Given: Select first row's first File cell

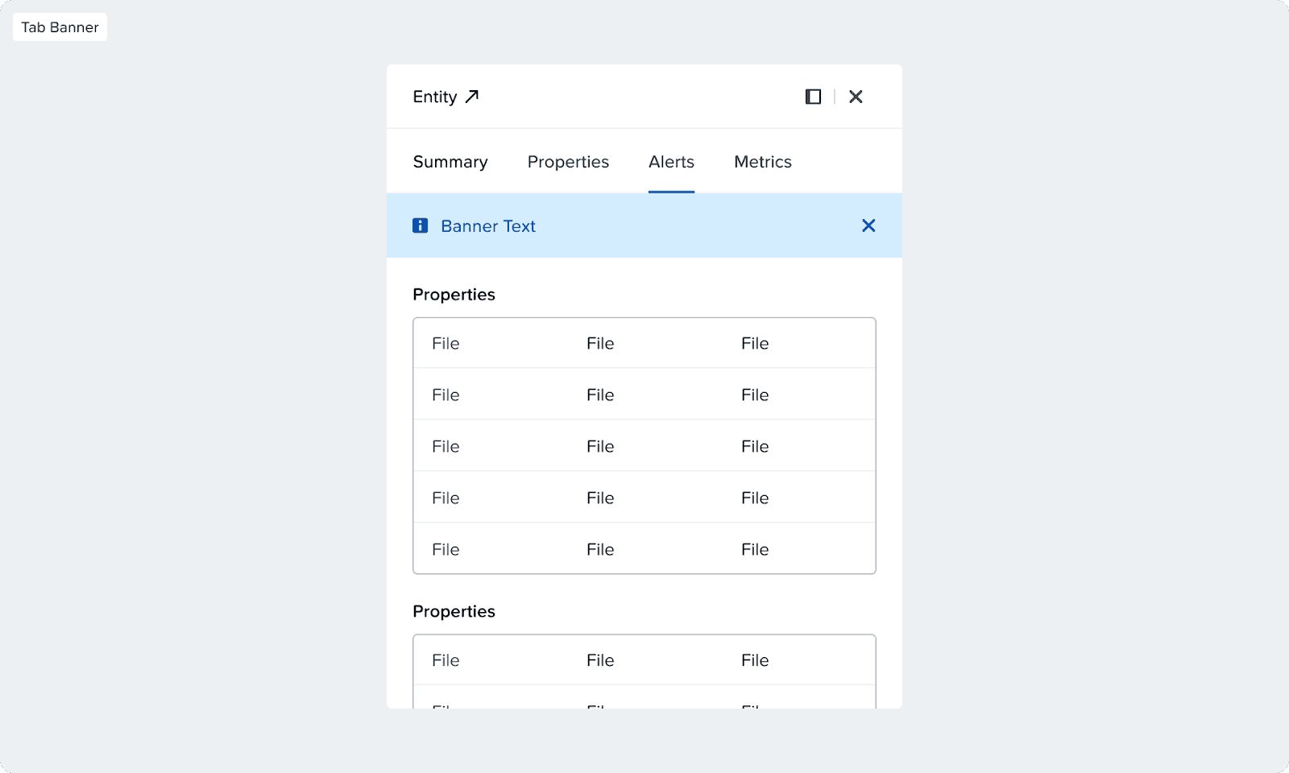Looking at the screenshot, I should pyautogui.click(x=446, y=344).
